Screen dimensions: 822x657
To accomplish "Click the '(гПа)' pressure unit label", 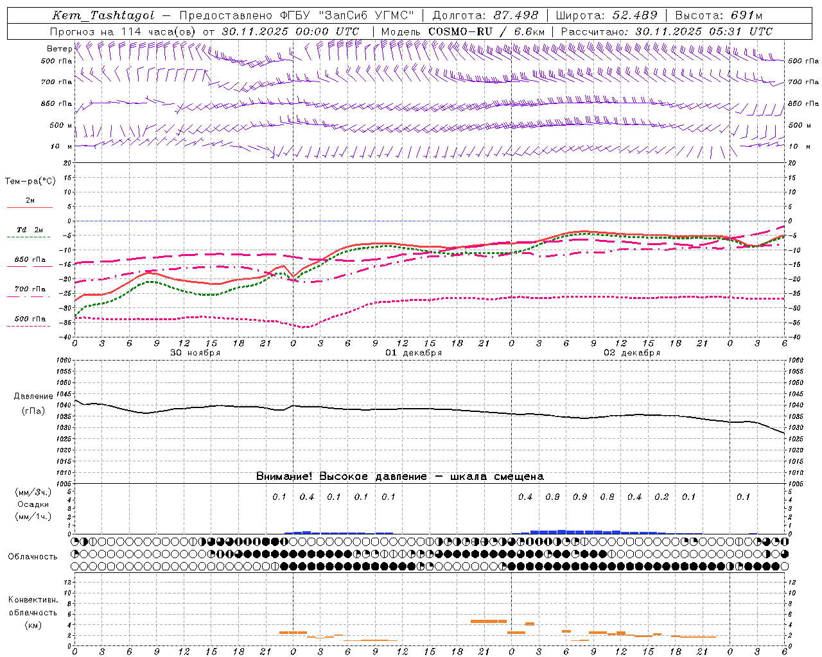I will click(x=33, y=411).
